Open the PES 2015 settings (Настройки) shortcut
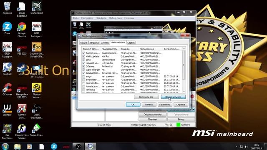 tap(22, 91)
